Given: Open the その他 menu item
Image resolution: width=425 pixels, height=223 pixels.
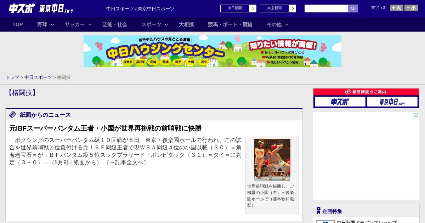Looking at the screenshot, I should 274,24.
